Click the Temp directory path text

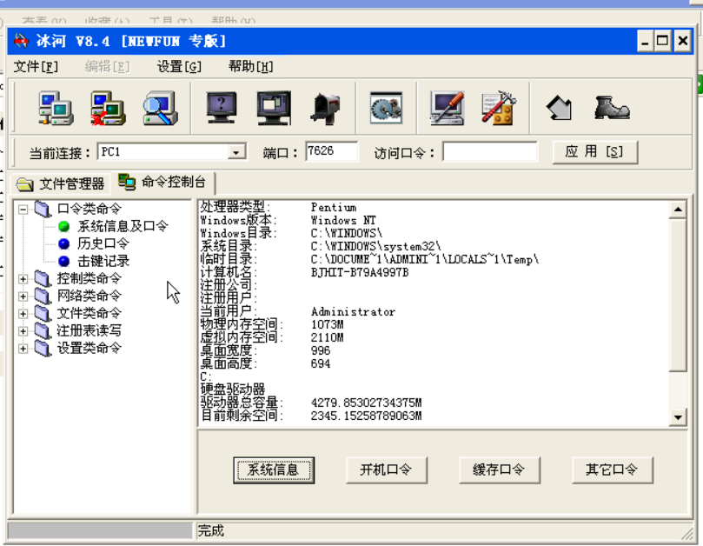(x=425, y=259)
